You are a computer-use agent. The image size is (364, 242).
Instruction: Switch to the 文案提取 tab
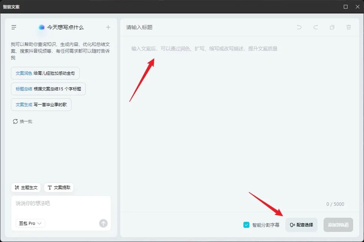click(x=59, y=187)
